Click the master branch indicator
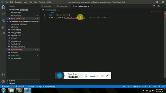The width and height of the screenshot is (166, 93). [x=6, y=87]
